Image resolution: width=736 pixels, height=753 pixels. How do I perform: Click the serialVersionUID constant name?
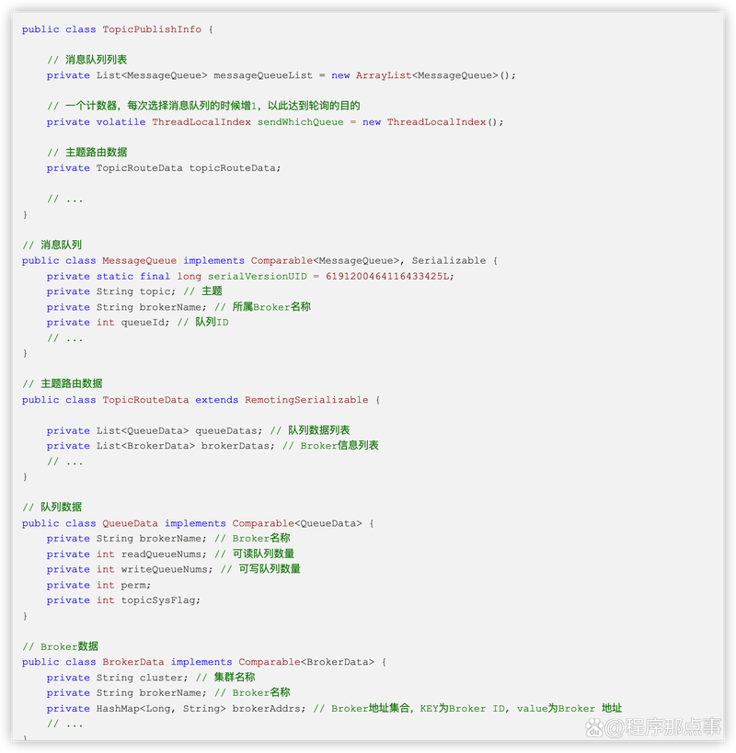click(257, 277)
